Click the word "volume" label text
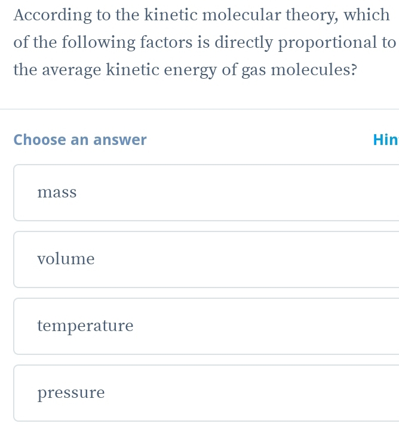 click(66, 259)
